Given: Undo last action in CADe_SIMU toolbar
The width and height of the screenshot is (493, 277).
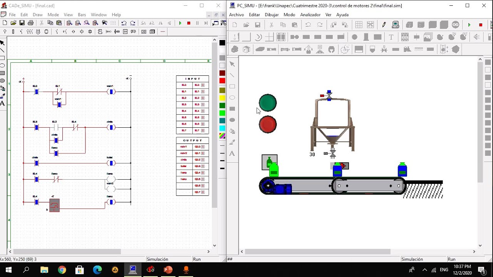Looking at the screenshot, I should (124, 23).
